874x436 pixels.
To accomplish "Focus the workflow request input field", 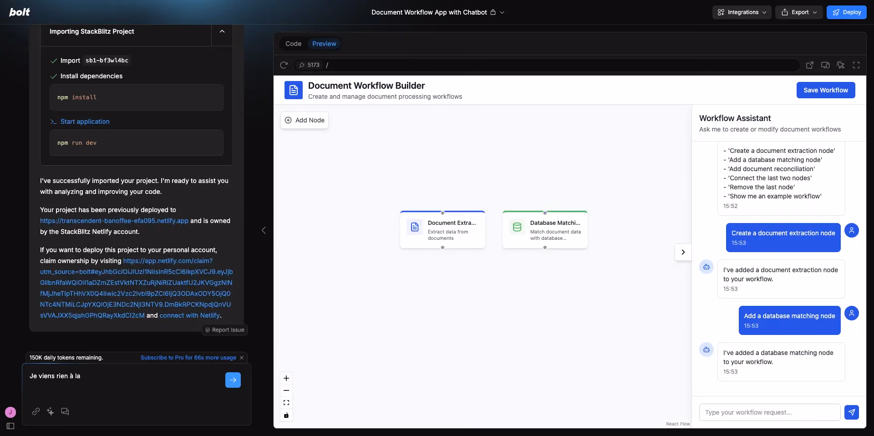I will (x=770, y=412).
